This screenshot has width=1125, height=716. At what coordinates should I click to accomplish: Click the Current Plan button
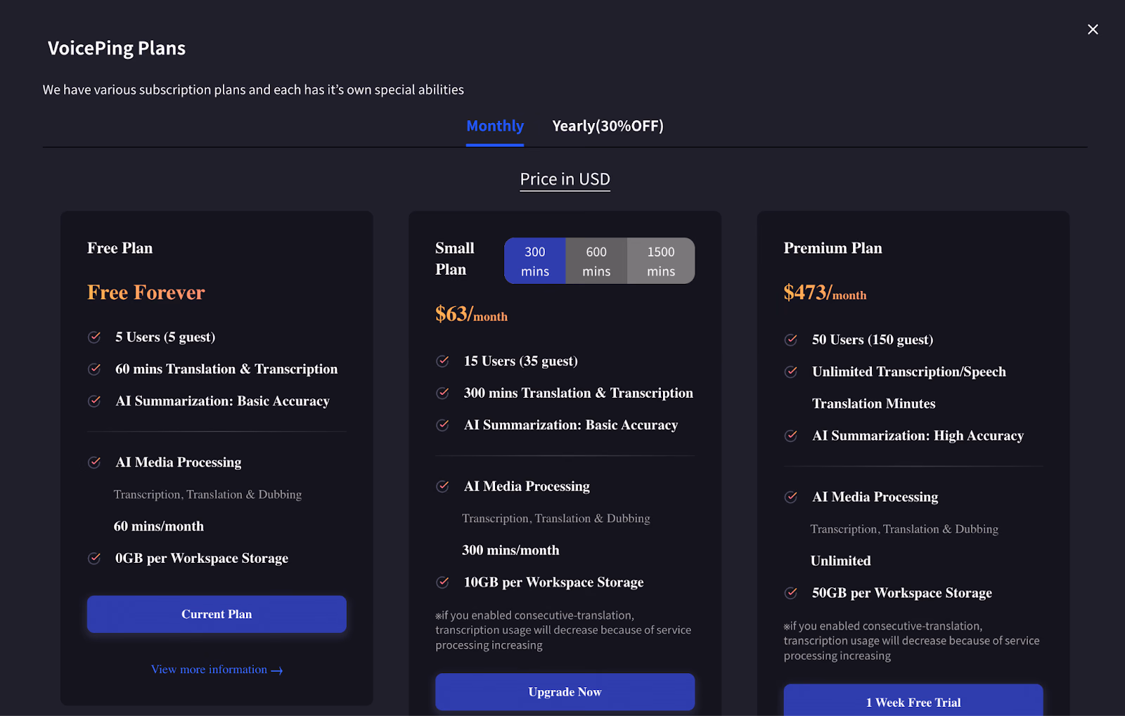[217, 614]
